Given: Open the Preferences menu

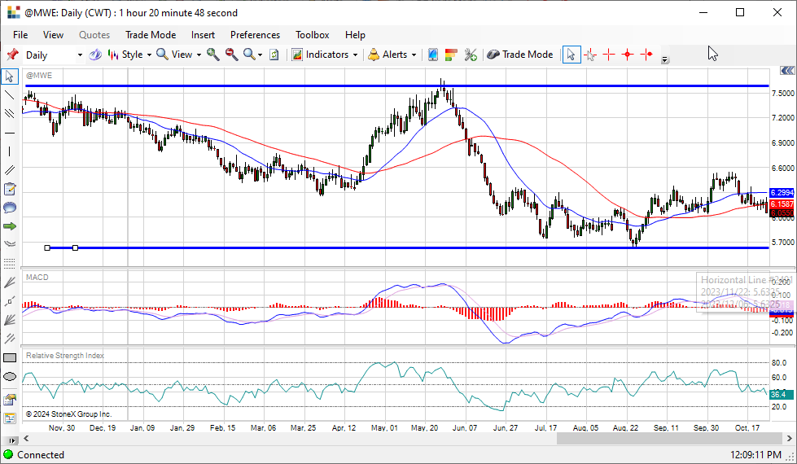Looking at the screenshot, I should pos(255,35).
